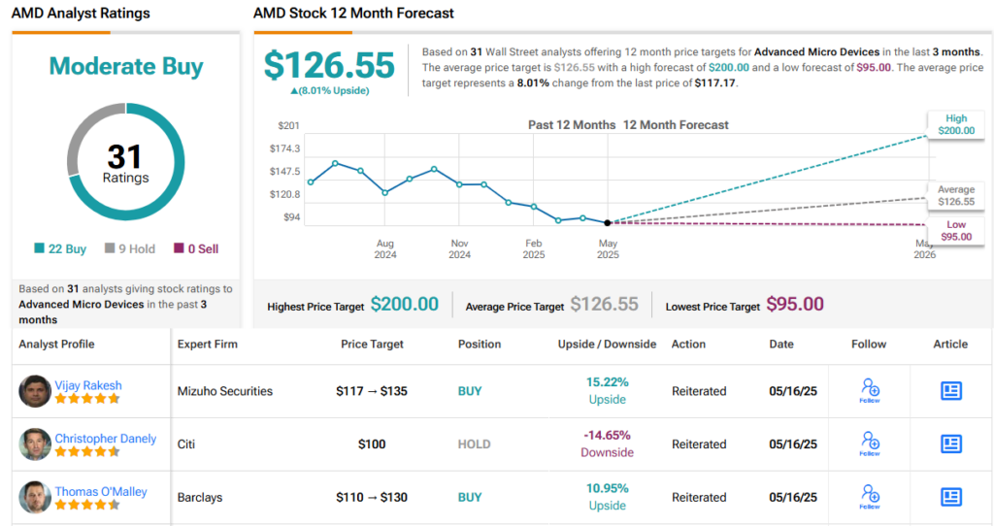The height and width of the screenshot is (526, 994).
Task: Click the AMD Analyst Ratings heading
Action: 81,14
